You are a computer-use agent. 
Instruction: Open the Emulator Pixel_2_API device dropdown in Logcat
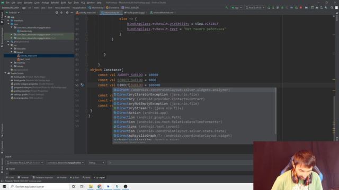(25, 163)
